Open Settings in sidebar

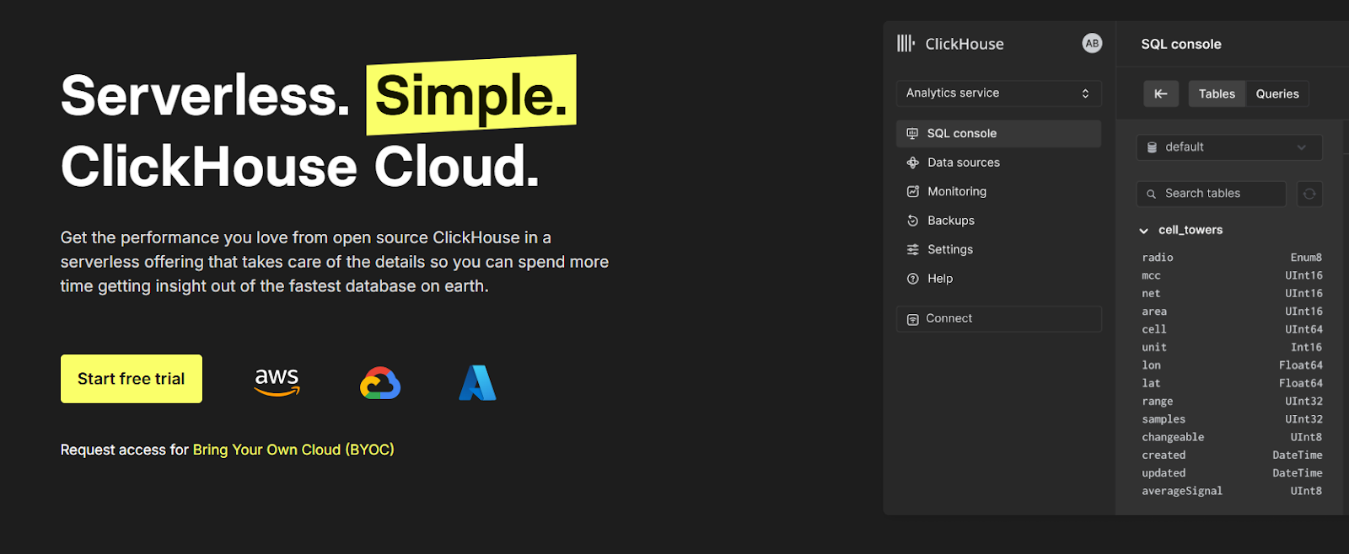pos(998,250)
